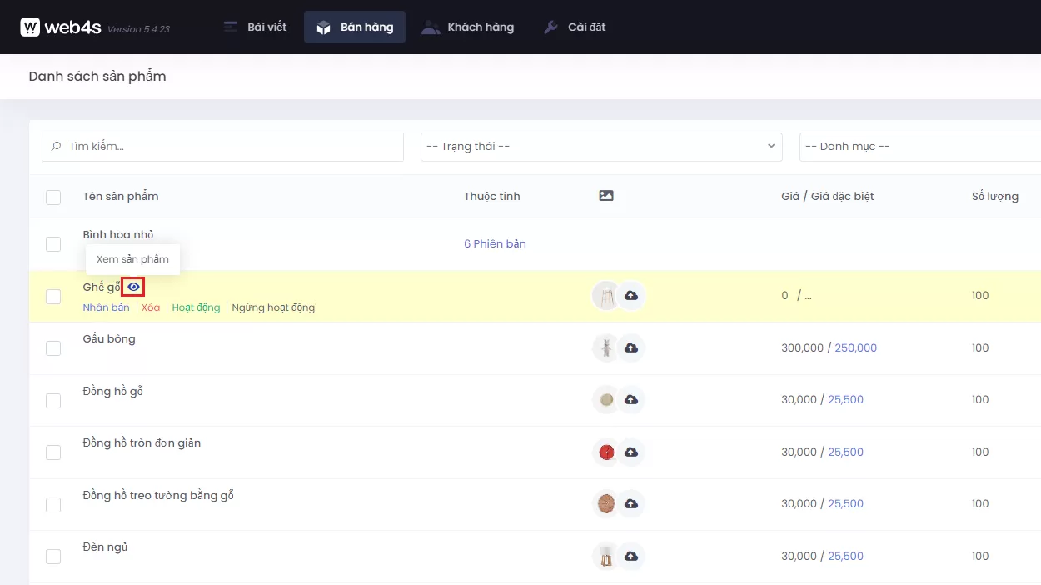This screenshot has width=1041, height=585.
Task: Select the Gấu bông row checkbox
Action: click(53, 348)
